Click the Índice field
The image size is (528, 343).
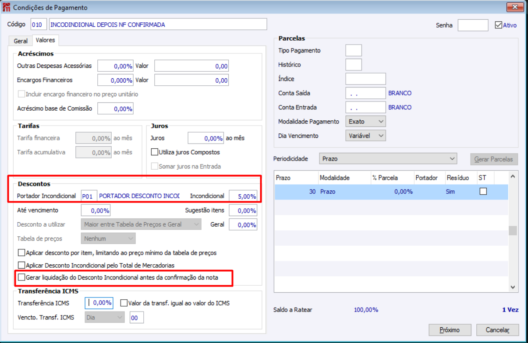click(x=365, y=79)
